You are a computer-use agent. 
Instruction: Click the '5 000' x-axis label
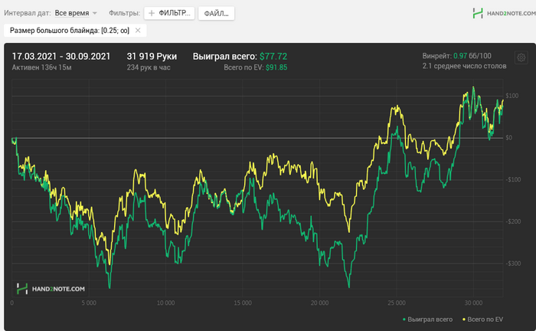(x=89, y=303)
